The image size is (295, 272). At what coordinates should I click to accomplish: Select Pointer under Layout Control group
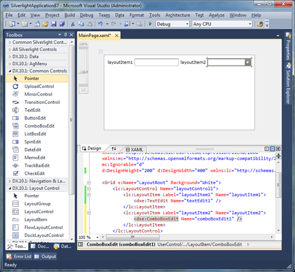(x=37, y=196)
